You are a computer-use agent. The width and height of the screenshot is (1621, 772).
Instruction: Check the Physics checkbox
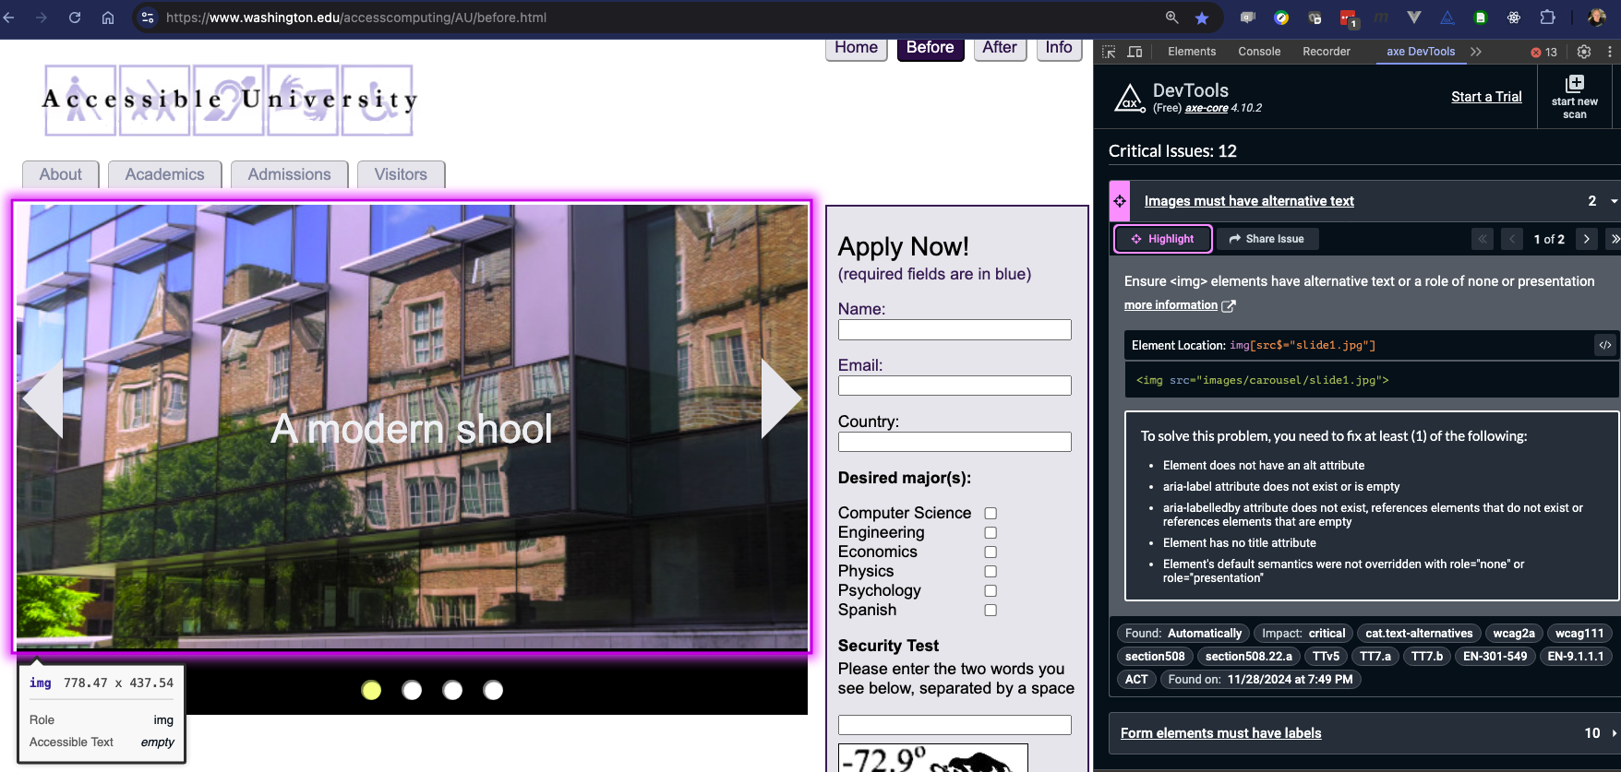991,572
